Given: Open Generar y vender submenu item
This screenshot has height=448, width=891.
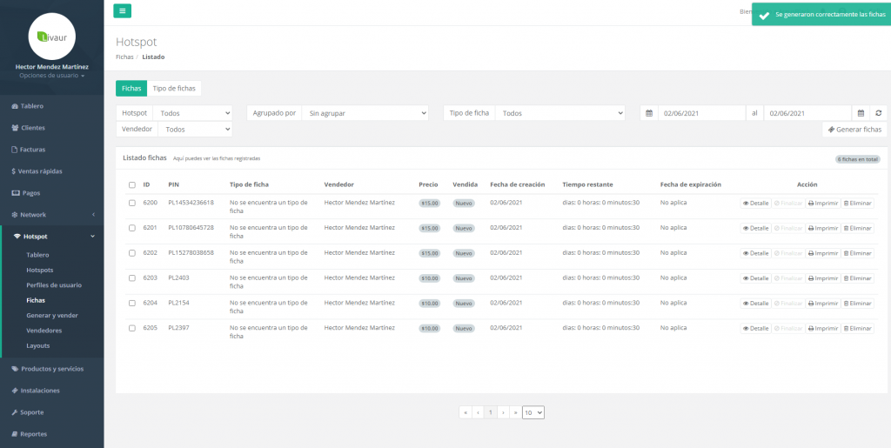Looking at the screenshot, I should (52, 315).
